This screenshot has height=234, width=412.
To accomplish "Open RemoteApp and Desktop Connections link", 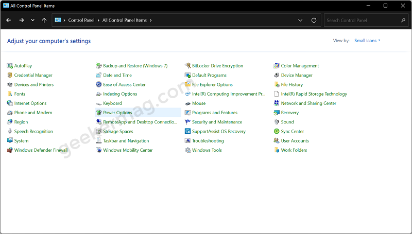I will 140,122.
